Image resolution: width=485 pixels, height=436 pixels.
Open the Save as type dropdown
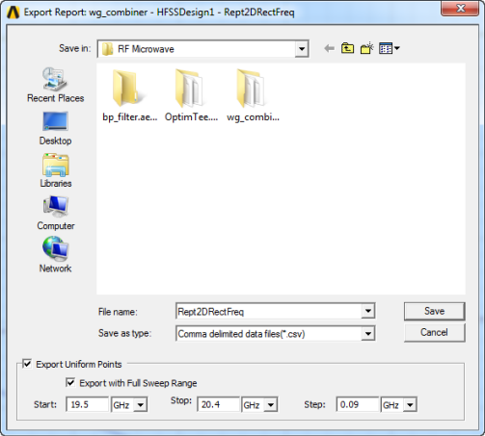click(x=368, y=333)
